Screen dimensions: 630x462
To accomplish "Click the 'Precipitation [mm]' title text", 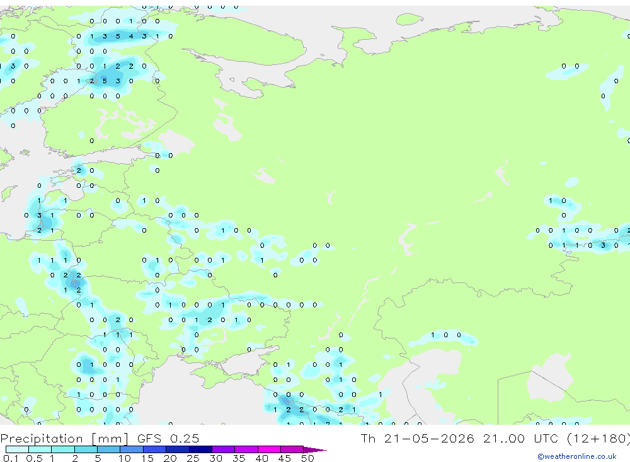I will (x=64, y=438).
